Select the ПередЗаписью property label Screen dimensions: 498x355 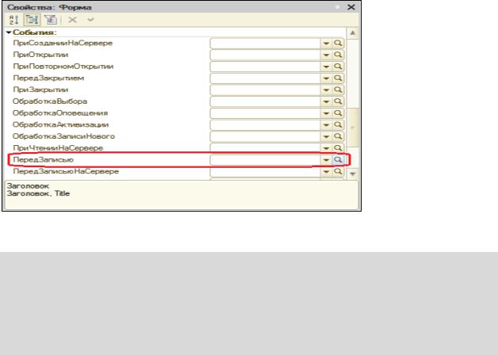tap(43, 159)
